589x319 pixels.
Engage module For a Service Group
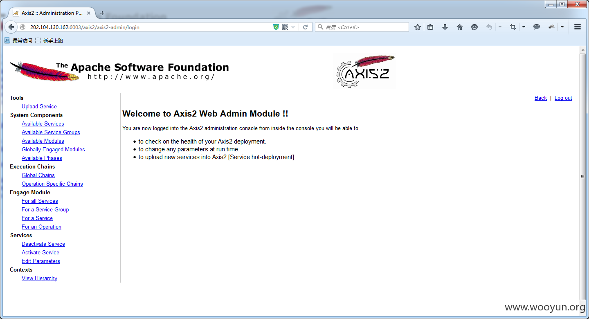(45, 209)
